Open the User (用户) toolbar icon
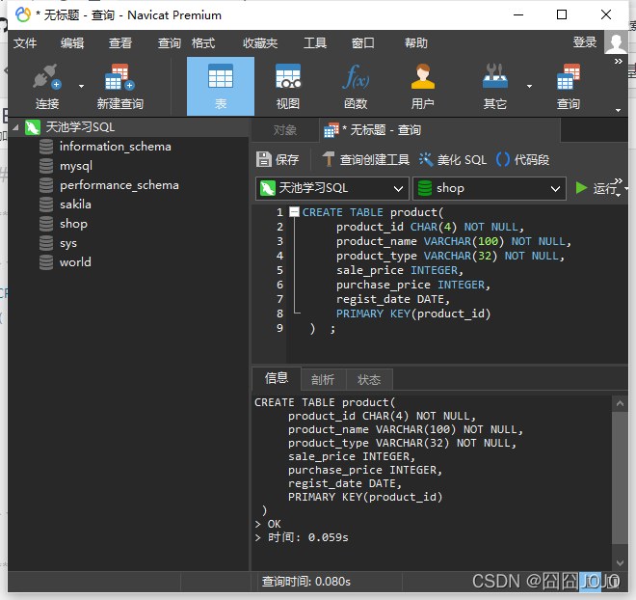The height and width of the screenshot is (600, 636). point(423,86)
